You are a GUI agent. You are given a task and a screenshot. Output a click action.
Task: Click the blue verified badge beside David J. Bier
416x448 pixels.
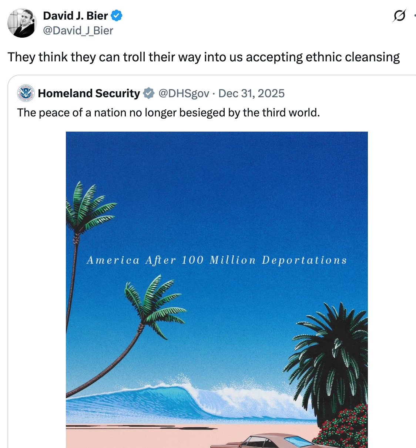pos(117,16)
